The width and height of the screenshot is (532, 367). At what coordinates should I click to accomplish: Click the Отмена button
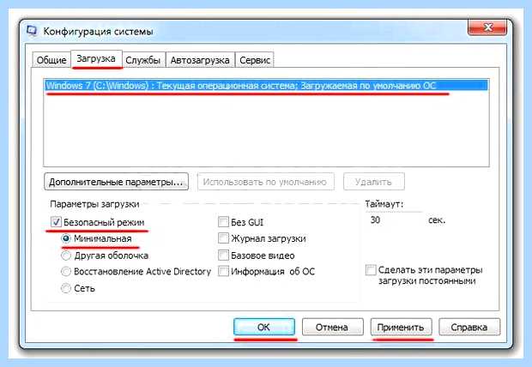333,327
